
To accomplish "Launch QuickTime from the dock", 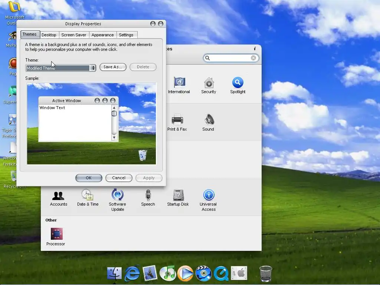I will (221, 273).
